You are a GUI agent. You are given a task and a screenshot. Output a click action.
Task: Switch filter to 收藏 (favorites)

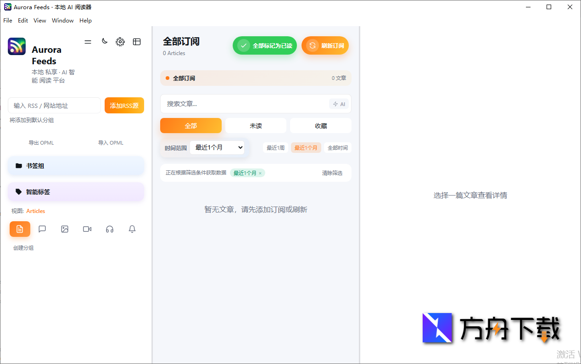click(x=321, y=125)
